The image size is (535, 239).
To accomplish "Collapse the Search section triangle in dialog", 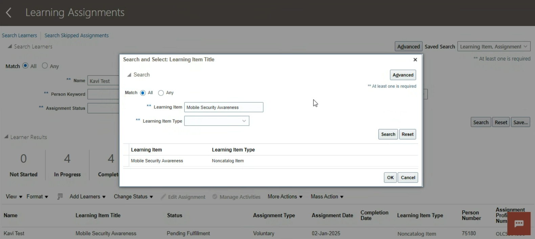I will click(129, 75).
